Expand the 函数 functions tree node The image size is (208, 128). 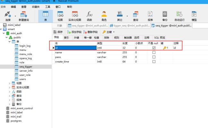9,92
